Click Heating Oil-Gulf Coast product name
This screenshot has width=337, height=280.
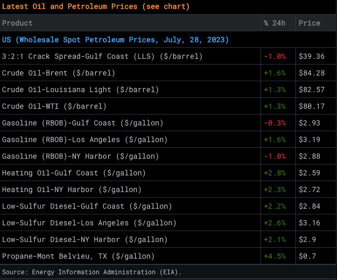tap(74, 173)
